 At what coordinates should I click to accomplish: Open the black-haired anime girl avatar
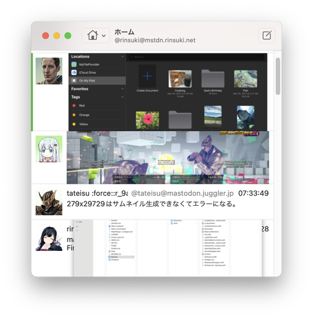[49, 238]
